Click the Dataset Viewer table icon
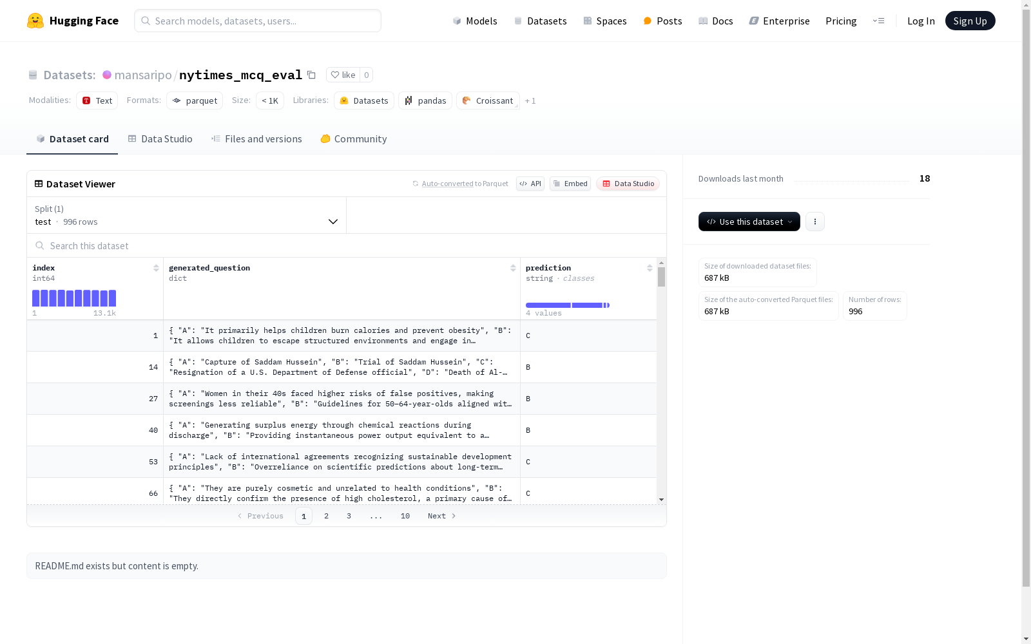The height and width of the screenshot is (644, 1031). [39, 184]
